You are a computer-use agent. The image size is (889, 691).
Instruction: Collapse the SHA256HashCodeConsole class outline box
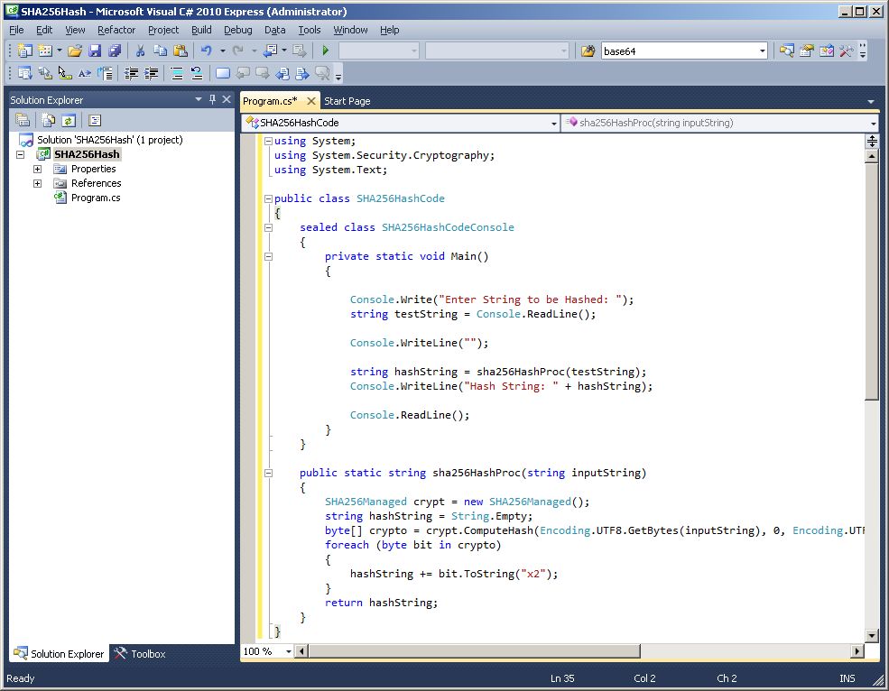pos(268,227)
